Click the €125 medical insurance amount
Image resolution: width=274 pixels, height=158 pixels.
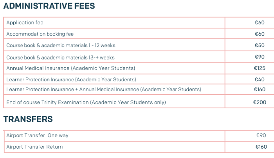[260, 68]
